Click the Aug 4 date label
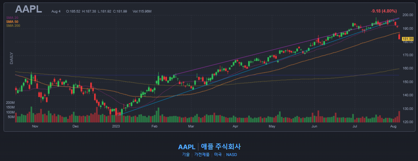This screenshot has height=161, width=418. [x=56, y=11]
